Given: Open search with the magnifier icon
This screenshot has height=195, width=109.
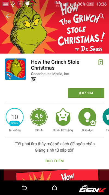Looking at the screenshot, I should [x=102, y=16].
